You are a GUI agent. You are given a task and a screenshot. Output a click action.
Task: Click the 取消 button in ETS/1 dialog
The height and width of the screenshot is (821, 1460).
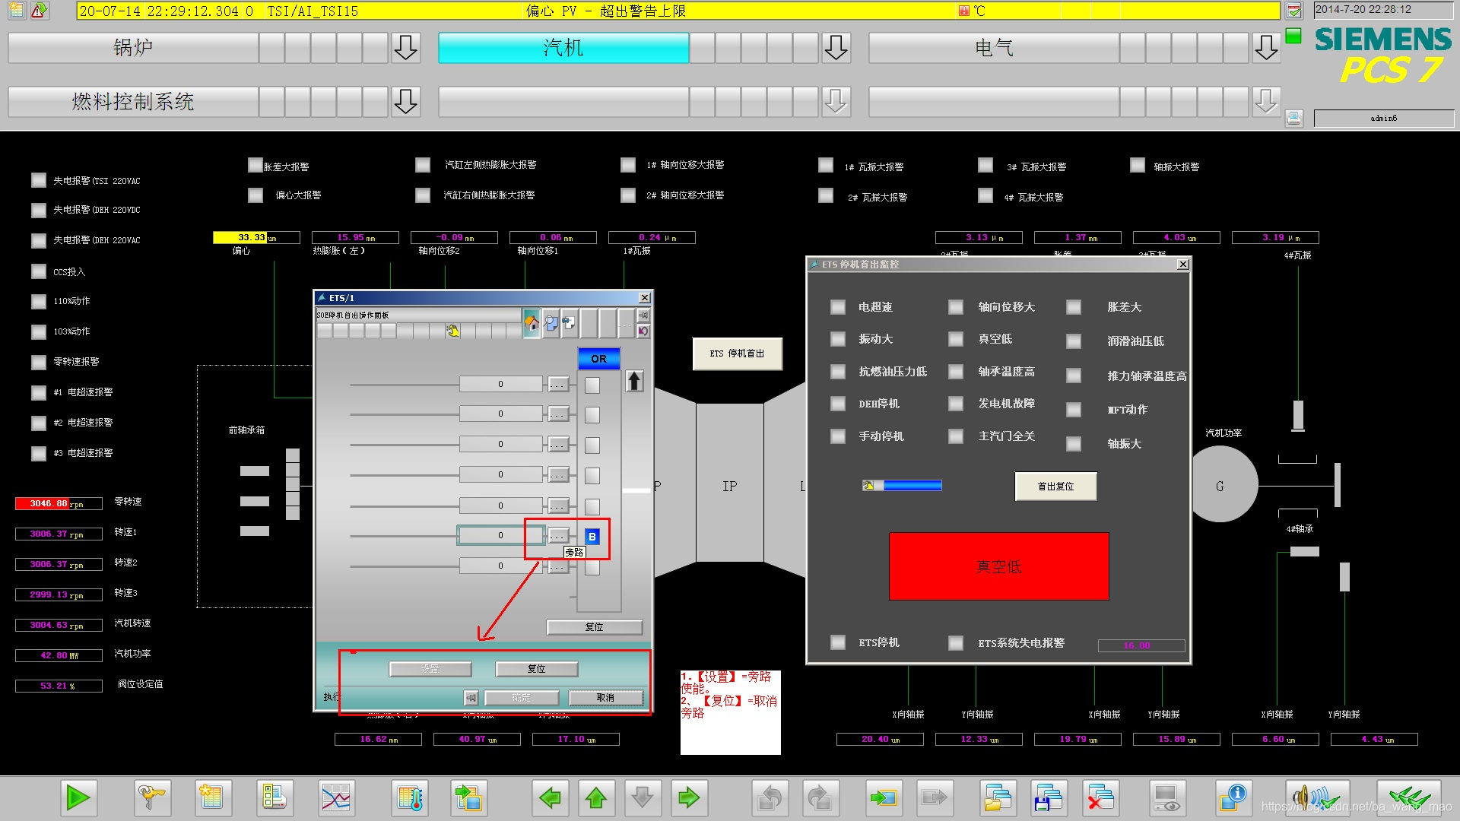click(605, 698)
